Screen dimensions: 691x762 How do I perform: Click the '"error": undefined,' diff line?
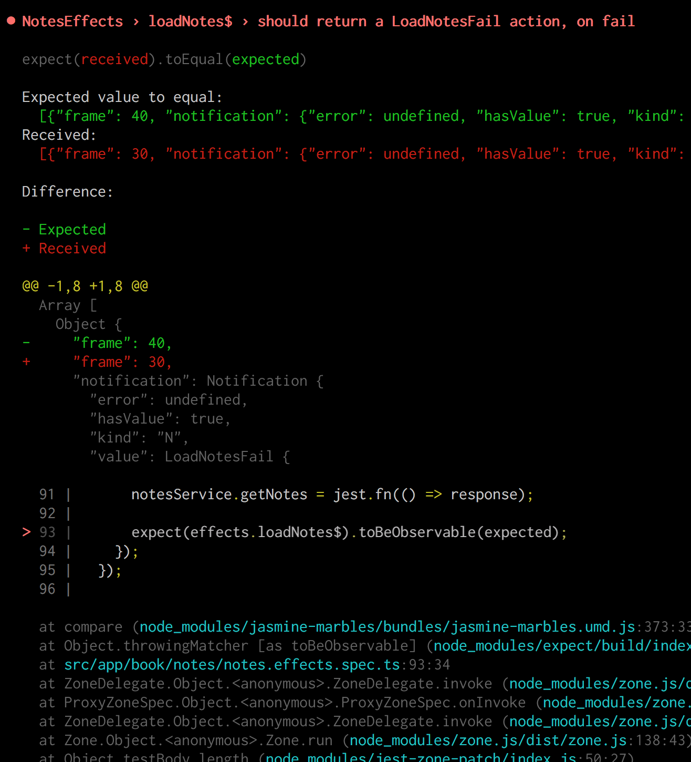pyautogui.click(x=169, y=400)
